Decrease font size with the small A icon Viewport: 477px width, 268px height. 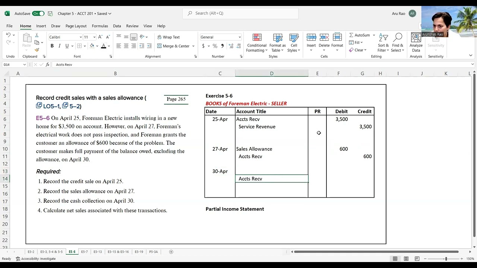tap(108, 37)
